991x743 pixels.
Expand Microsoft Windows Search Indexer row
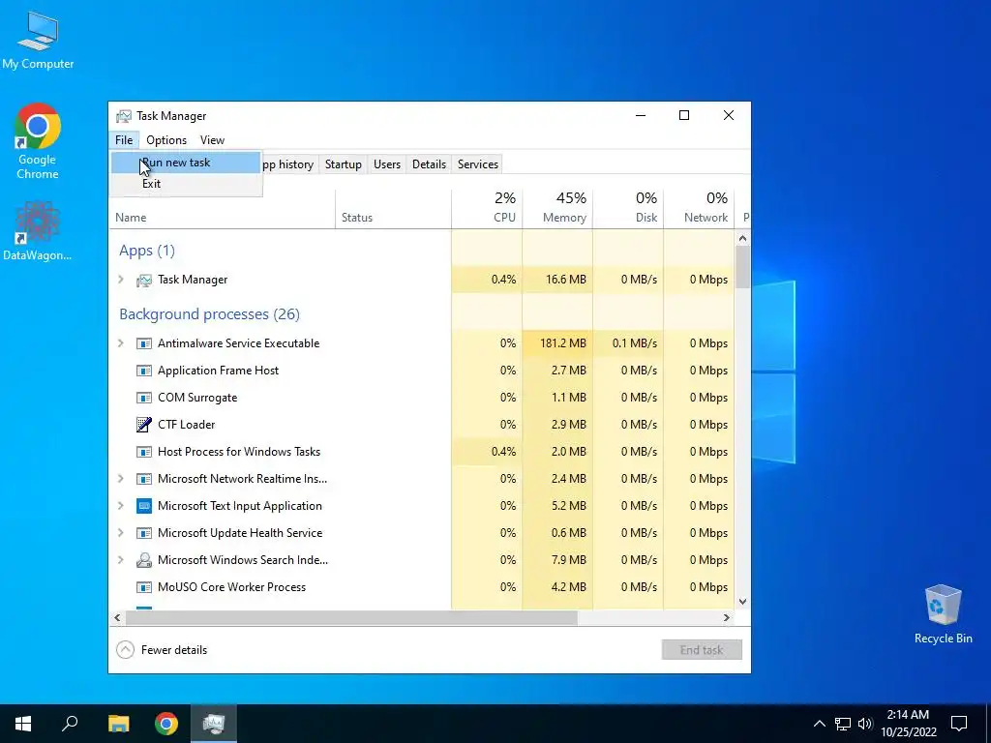point(121,560)
